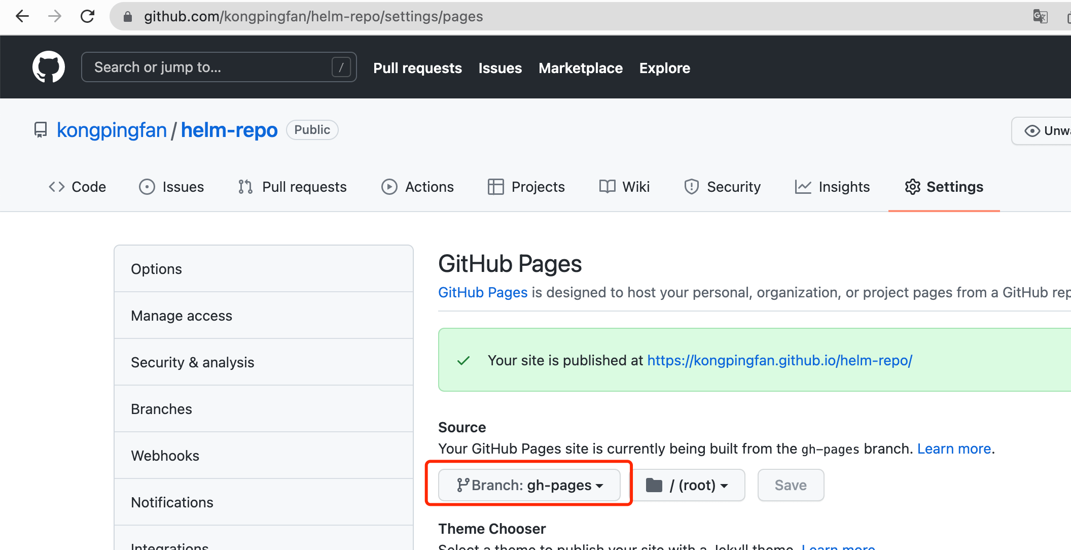The width and height of the screenshot is (1071, 550).
Task: Click the browser address bar URL
Action: [313, 17]
